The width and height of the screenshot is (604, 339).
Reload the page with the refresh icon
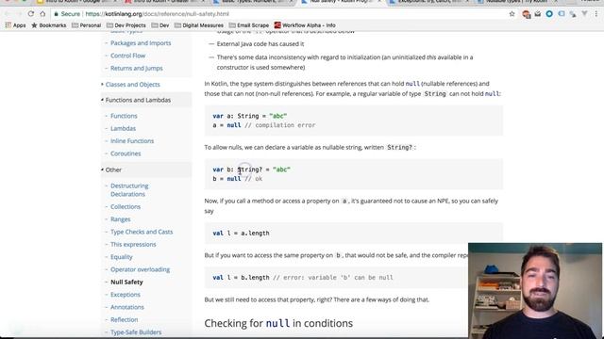31,14
